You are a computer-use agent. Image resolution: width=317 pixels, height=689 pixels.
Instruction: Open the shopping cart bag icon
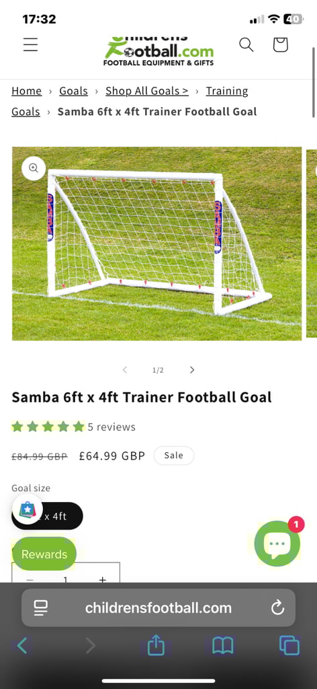(x=280, y=45)
